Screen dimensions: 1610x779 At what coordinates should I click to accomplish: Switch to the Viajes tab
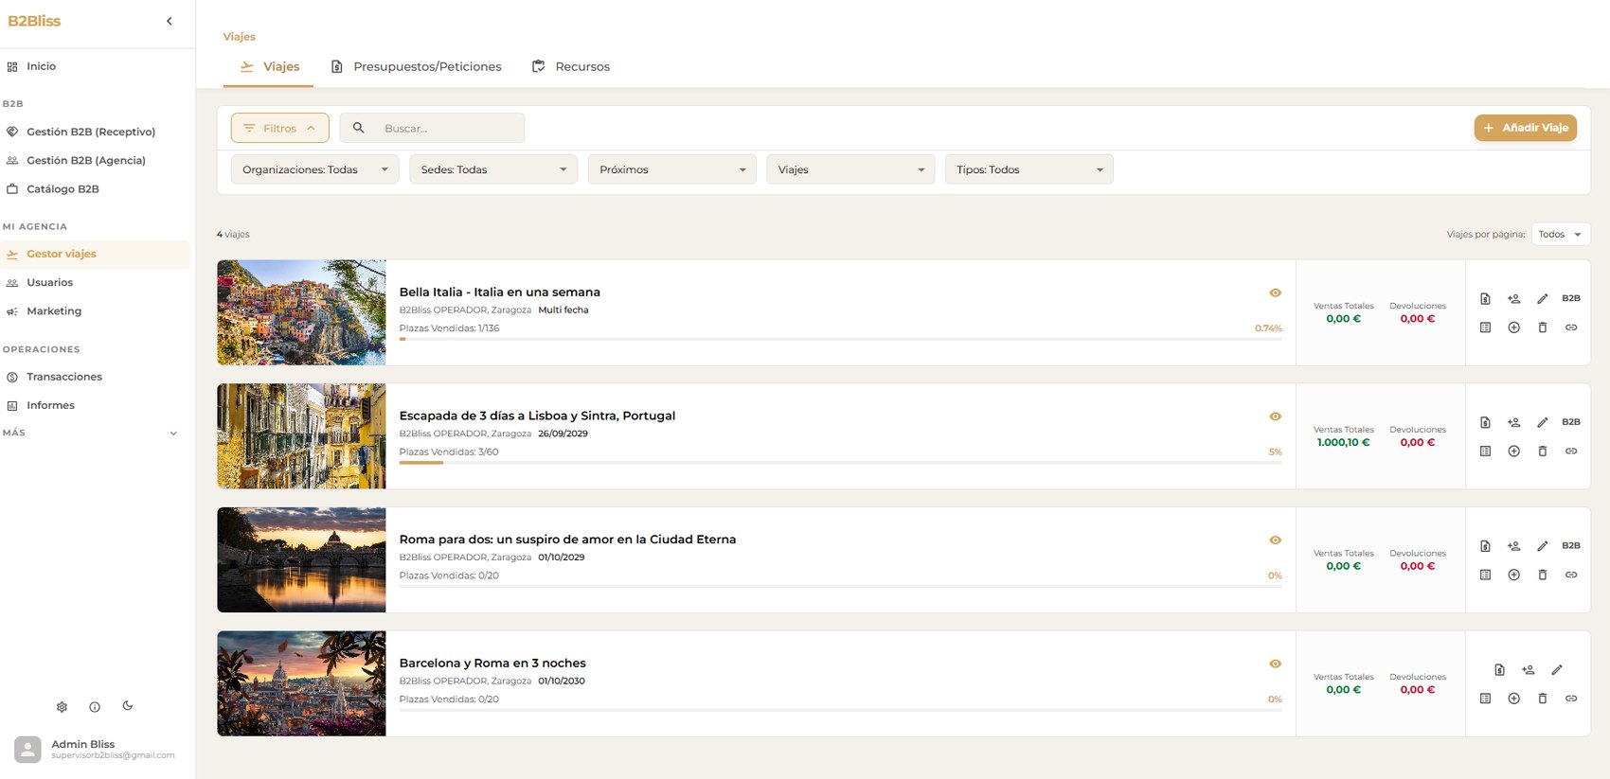[x=269, y=67]
